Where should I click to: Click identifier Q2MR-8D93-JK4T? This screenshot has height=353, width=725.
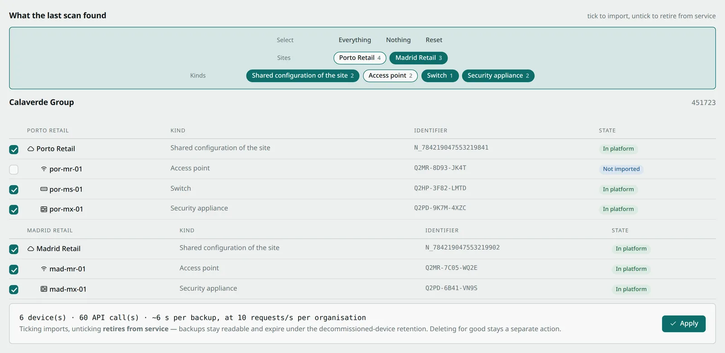tap(440, 168)
